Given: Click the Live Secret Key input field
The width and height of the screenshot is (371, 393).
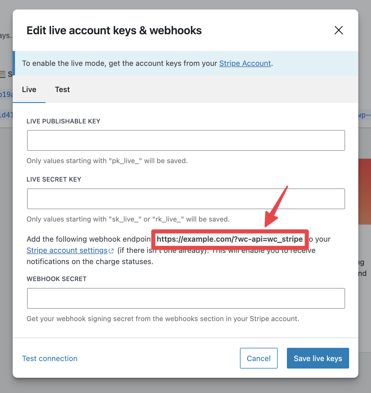Looking at the screenshot, I should (x=186, y=199).
